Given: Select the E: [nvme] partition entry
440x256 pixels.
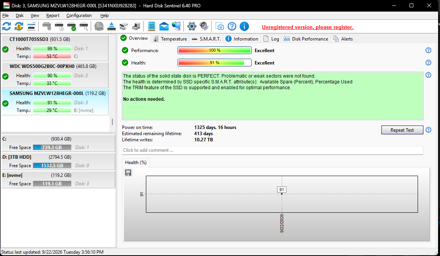Looking at the screenshot, I should (58, 180).
